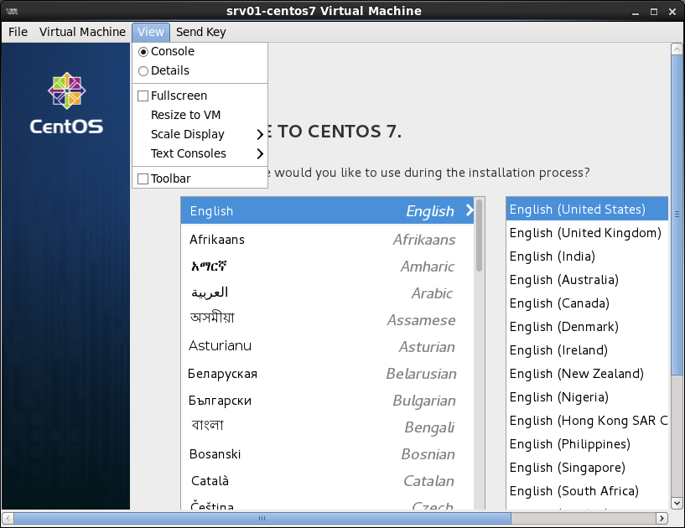Expand the Scale Display submenu
The image size is (685, 528).
click(x=200, y=134)
